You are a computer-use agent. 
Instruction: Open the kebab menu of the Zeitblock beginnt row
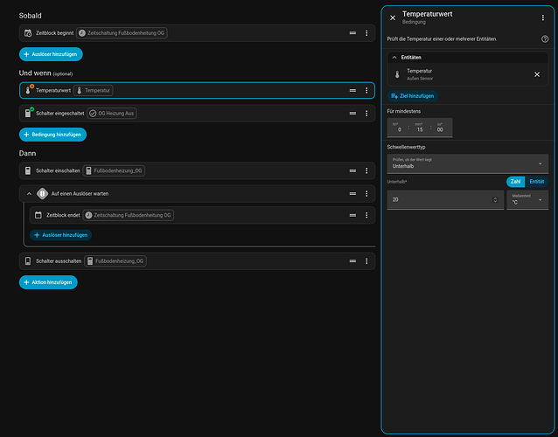pyautogui.click(x=366, y=33)
